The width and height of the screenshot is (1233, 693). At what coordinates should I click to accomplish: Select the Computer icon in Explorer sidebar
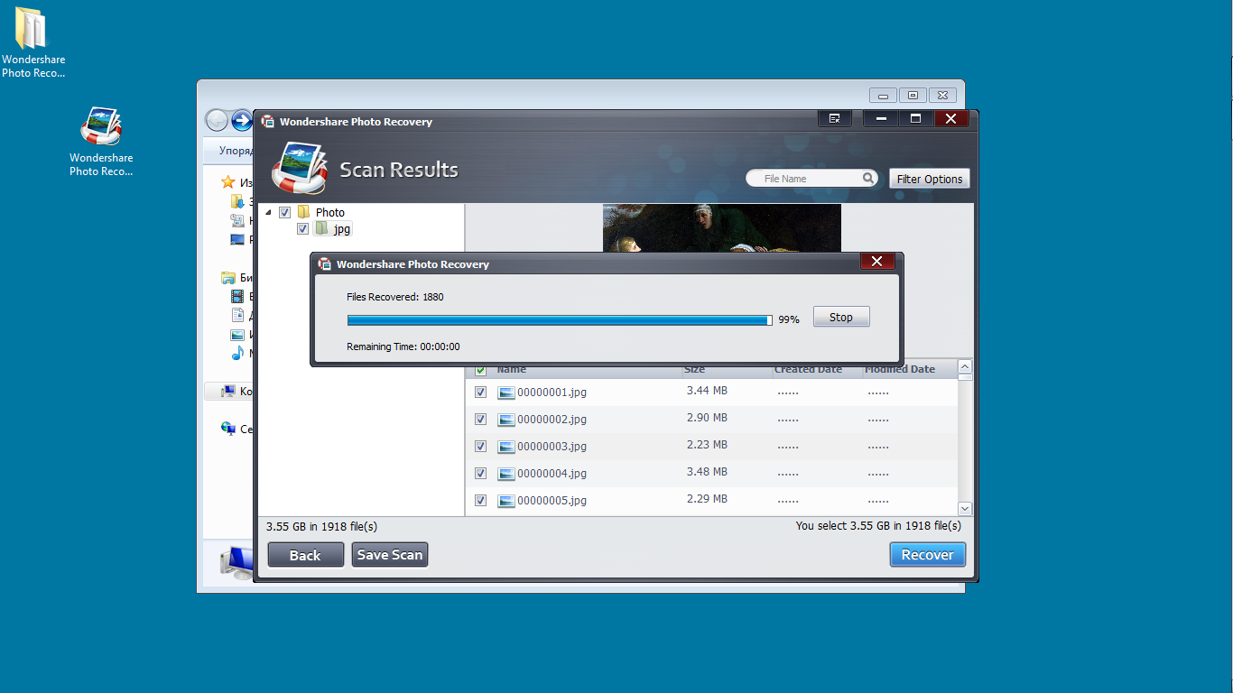(229, 391)
